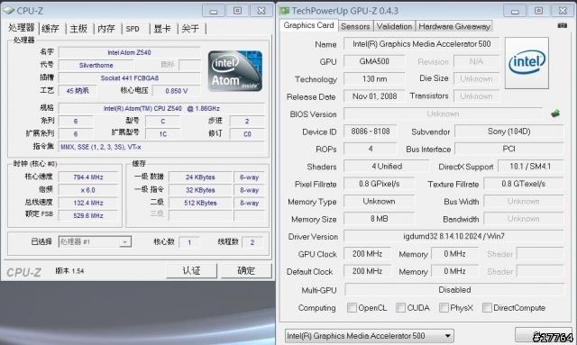Click the 确定 button

(x=246, y=271)
